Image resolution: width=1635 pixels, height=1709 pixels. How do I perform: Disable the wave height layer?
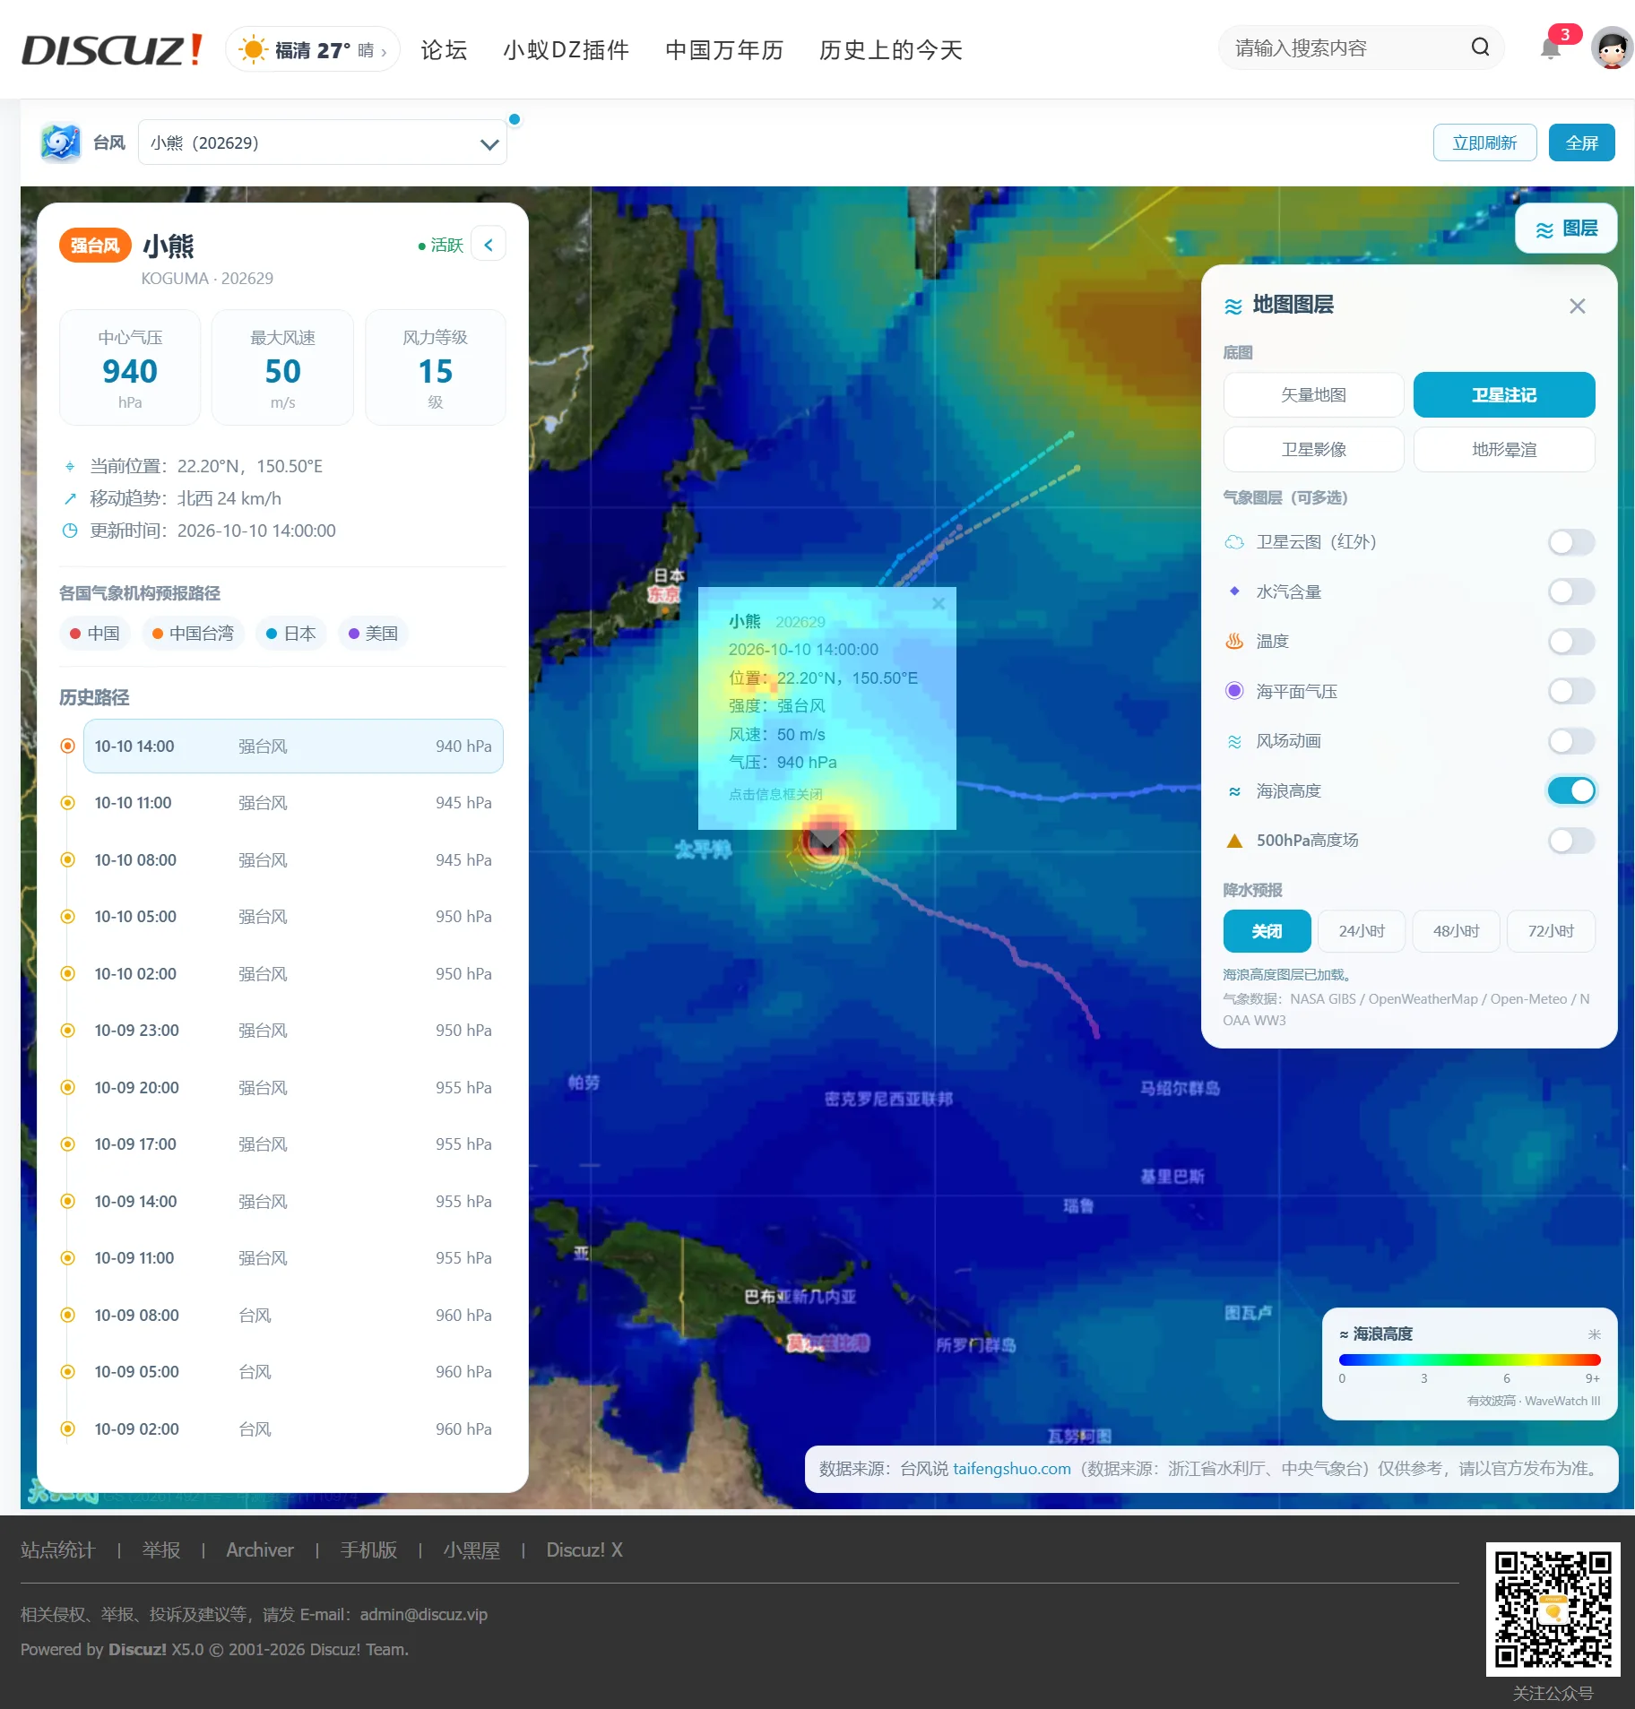point(1571,790)
